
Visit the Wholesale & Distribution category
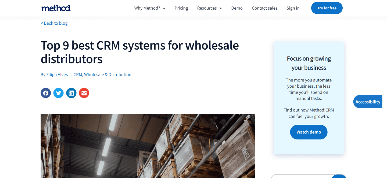click(x=108, y=74)
